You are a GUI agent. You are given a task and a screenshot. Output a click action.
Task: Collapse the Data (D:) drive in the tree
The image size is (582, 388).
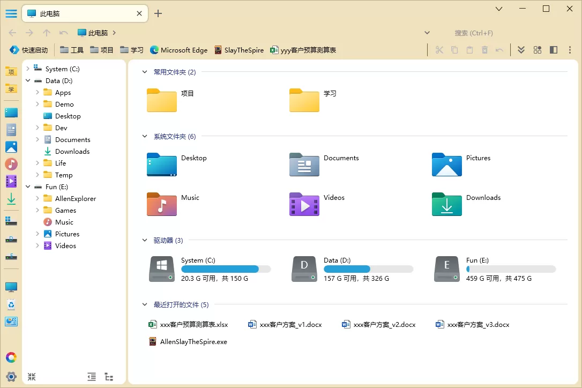28,80
